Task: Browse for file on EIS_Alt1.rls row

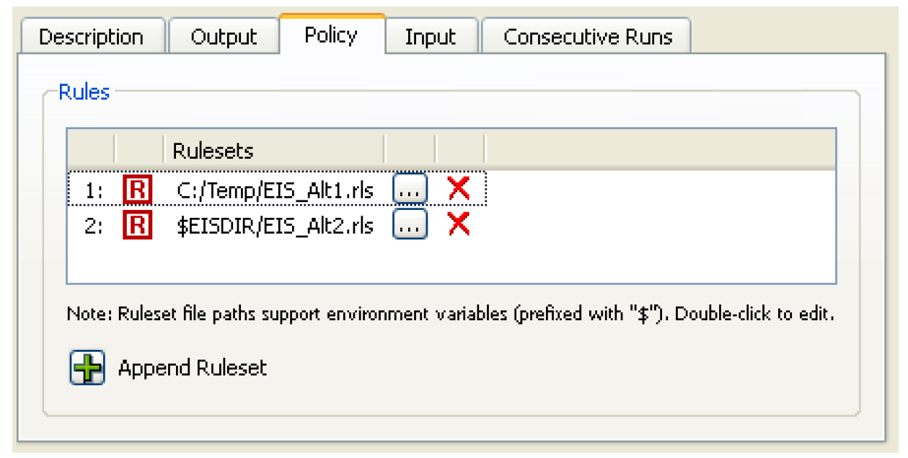Action: point(410,190)
